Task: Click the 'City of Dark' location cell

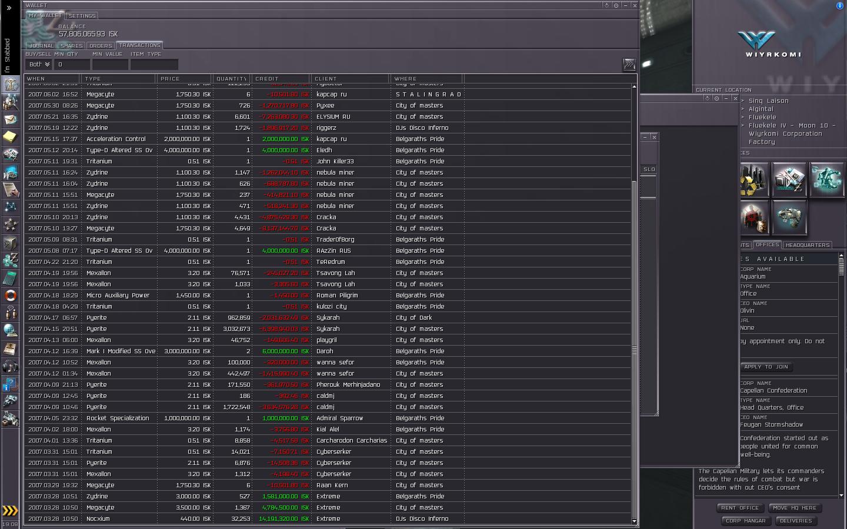Action: (x=414, y=317)
